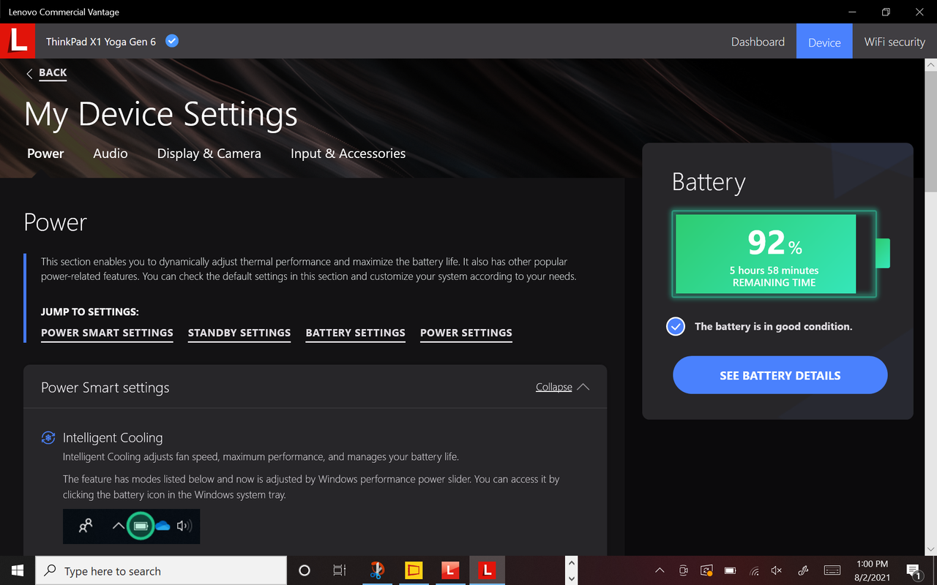Open the Wi-Fi network tray icon
This screenshot has width=937, height=585.
(754, 570)
